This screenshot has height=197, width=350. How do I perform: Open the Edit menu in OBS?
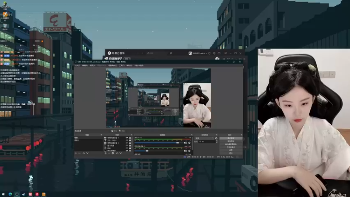click(x=85, y=66)
